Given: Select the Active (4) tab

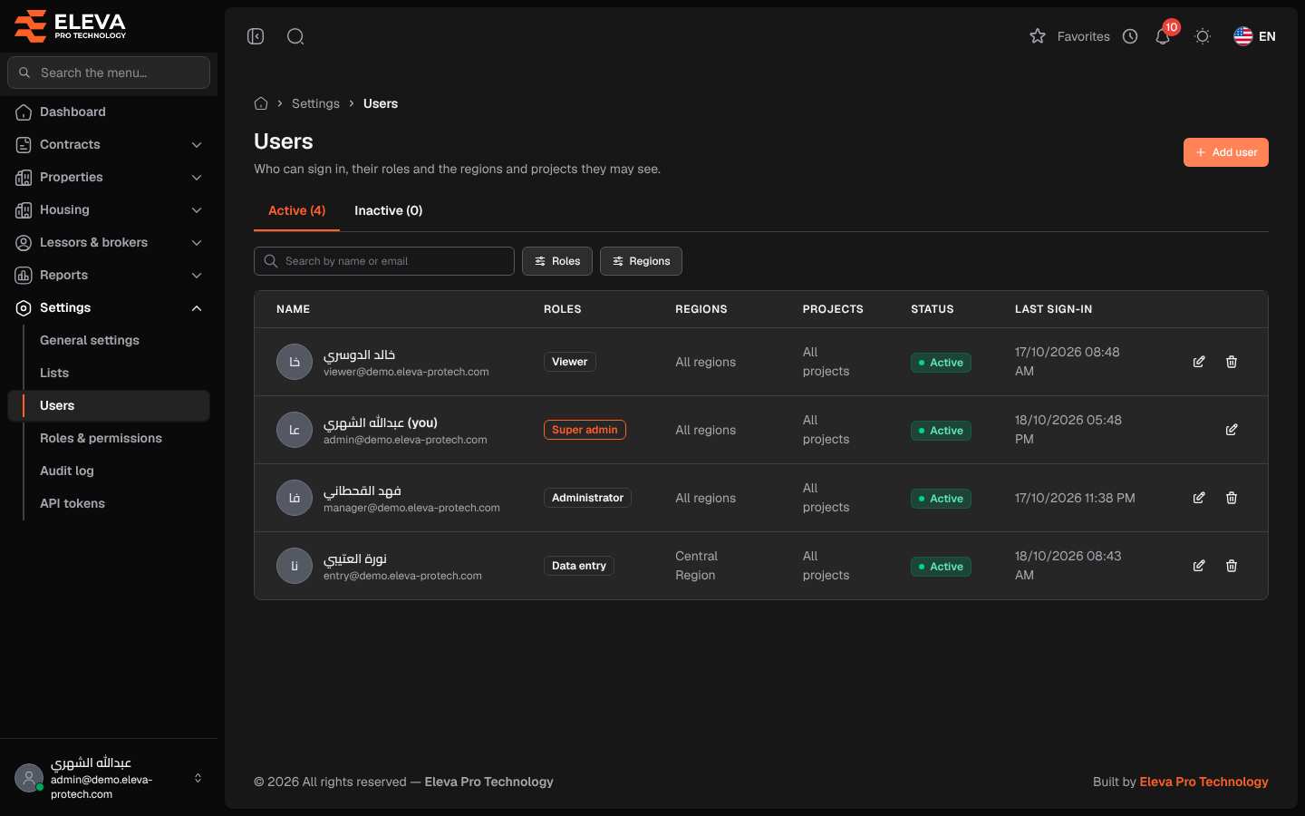Looking at the screenshot, I should click(x=296, y=210).
